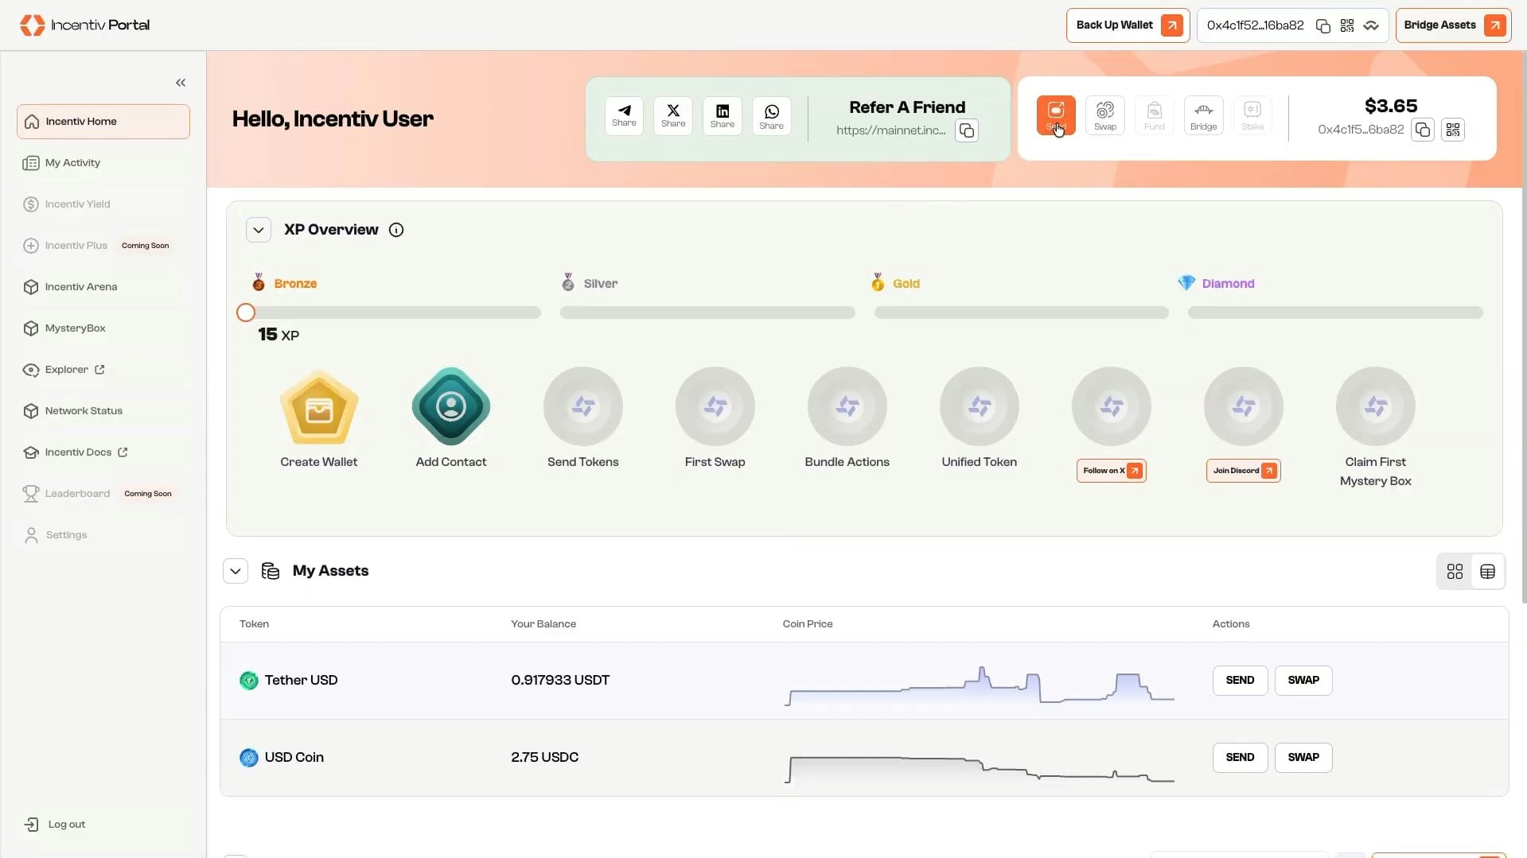This screenshot has height=858, width=1527.
Task: Share referral via WhatsApp
Action: coord(772,116)
